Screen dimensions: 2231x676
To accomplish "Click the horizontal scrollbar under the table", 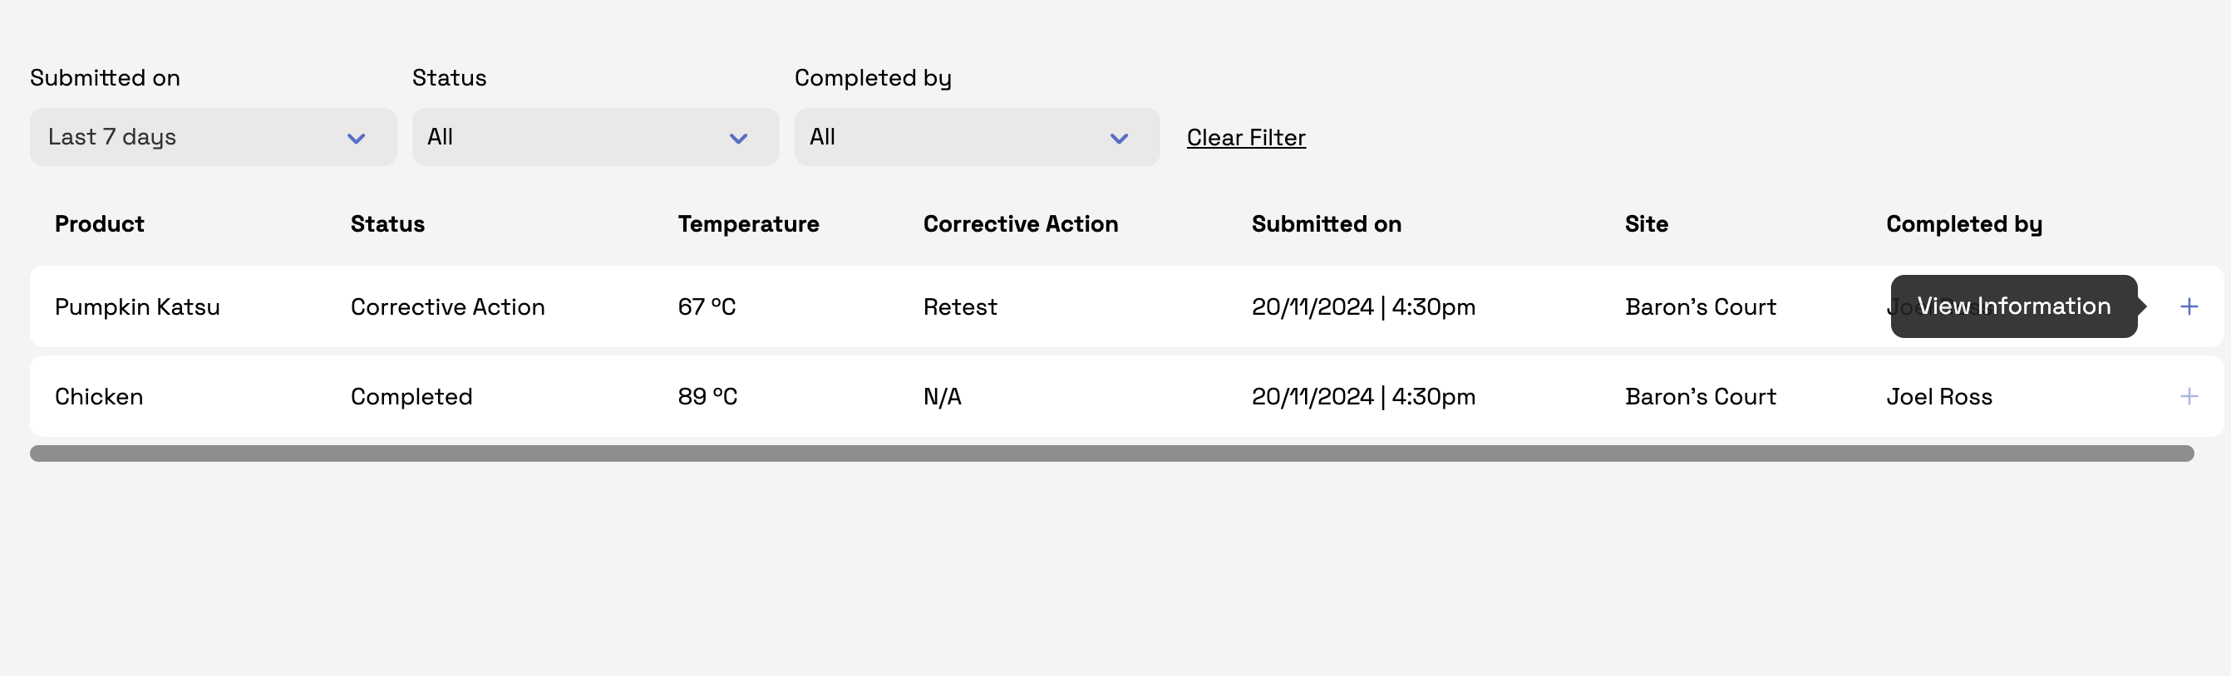I will tap(1111, 453).
